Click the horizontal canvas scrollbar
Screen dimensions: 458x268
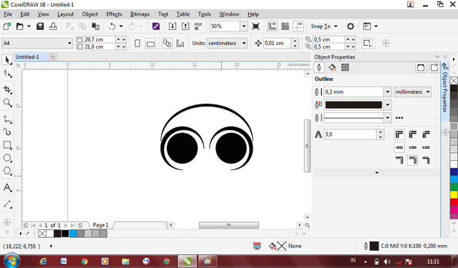tap(229, 225)
